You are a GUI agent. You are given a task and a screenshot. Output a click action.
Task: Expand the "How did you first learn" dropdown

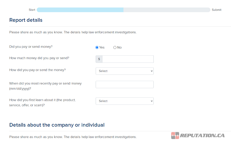(124, 101)
